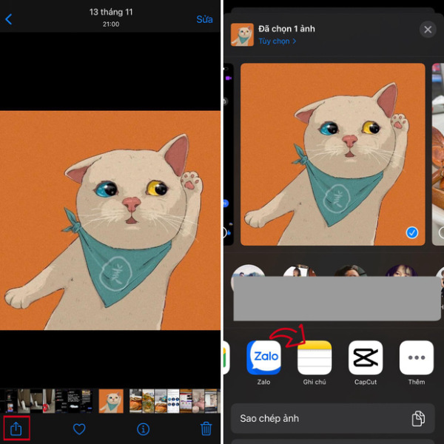
Task: Share photo to CapCut app
Action: coord(366,358)
